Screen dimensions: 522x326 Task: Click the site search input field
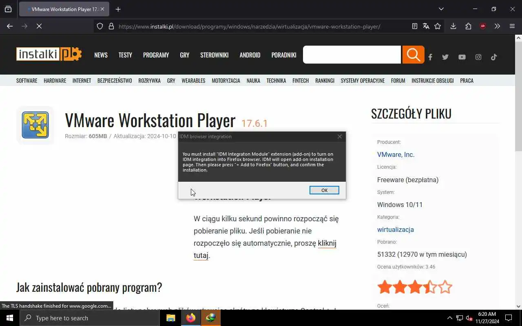(x=352, y=55)
